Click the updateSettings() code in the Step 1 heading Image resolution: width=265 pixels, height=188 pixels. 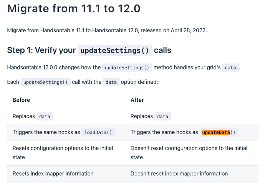click(115, 51)
